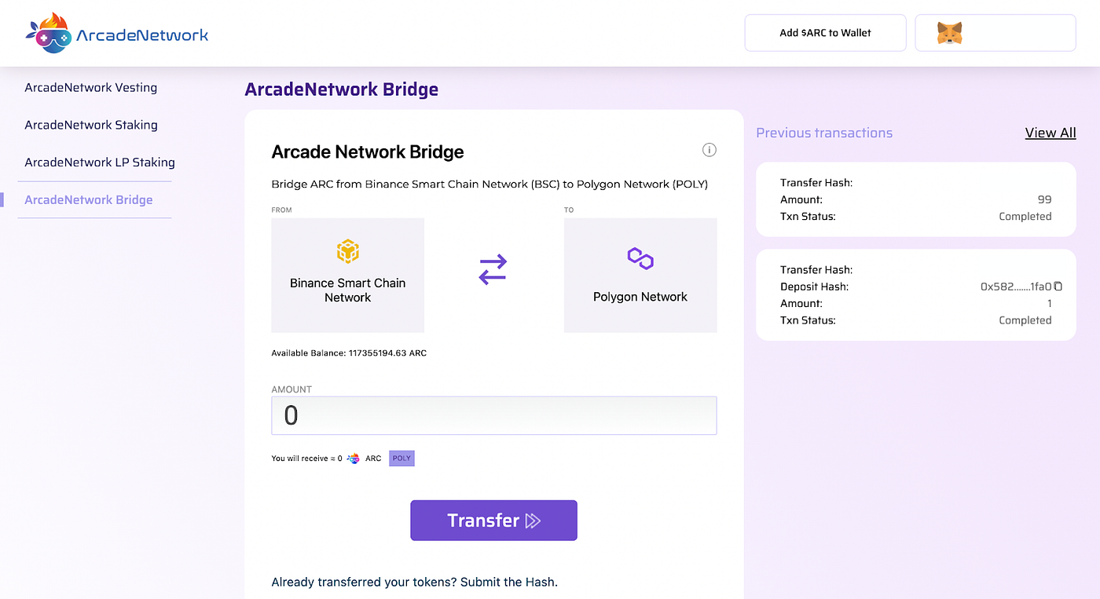This screenshot has width=1100, height=599.
Task: Open ArcadeNetwork Staking page
Action: coord(91,125)
